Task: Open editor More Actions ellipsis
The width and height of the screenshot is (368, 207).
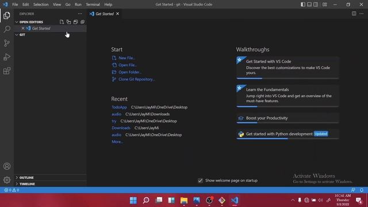Action: 362,14
